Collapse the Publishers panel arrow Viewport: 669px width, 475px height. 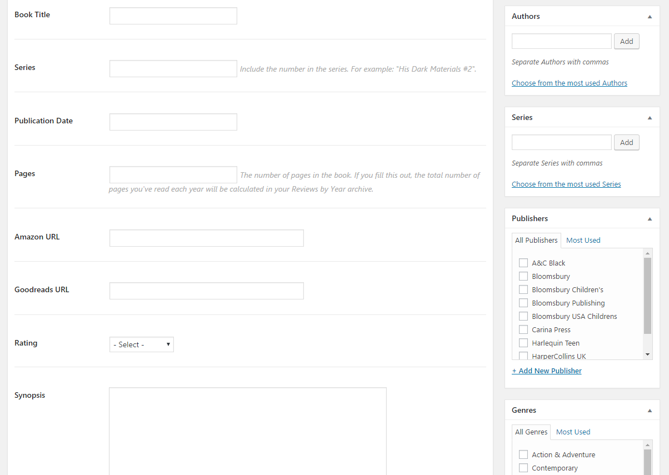click(650, 219)
